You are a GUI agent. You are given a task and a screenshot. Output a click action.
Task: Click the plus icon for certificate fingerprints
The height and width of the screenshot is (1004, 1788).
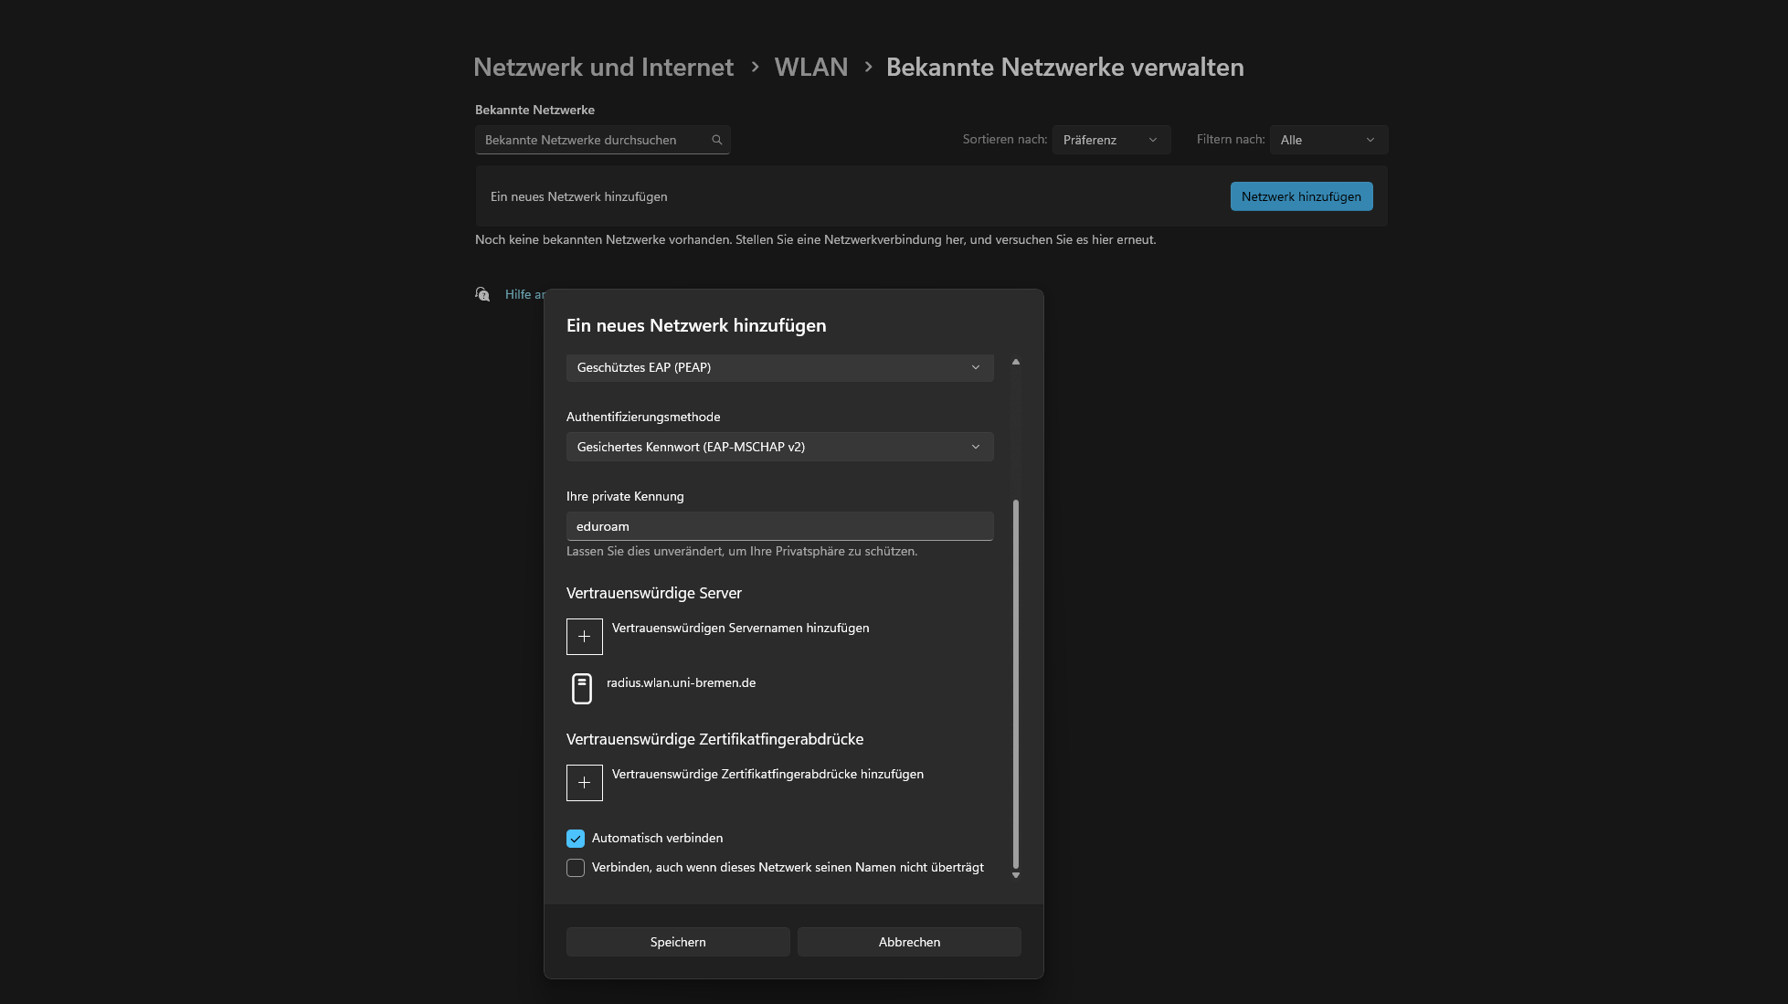[x=584, y=783]
